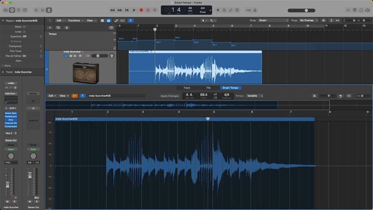Viewport: 373px width, 210px height.
Task: Toggle Show Automation button in tracks menu bar
Action: click(117, 21)
